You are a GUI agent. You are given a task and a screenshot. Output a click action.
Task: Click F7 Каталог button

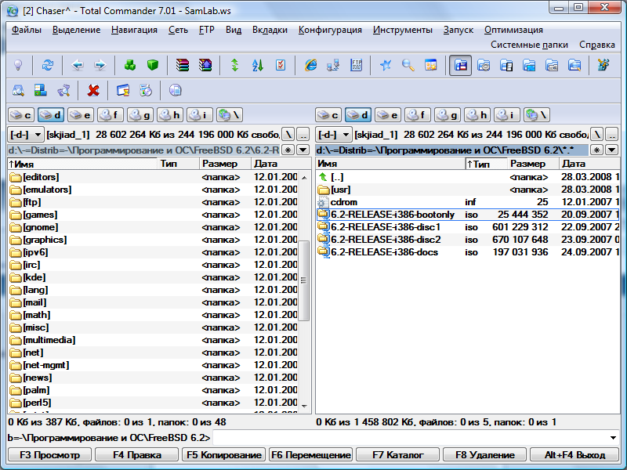[x=398, y=455]
